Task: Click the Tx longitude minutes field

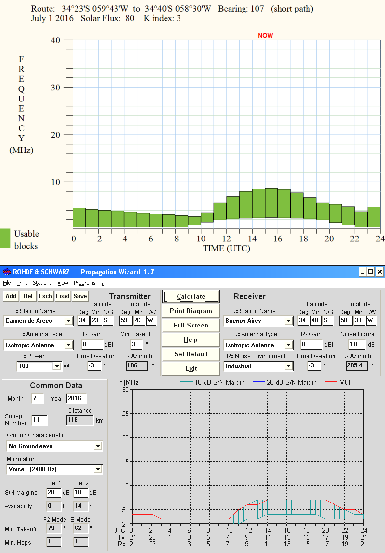Action: tap(139, 321)
